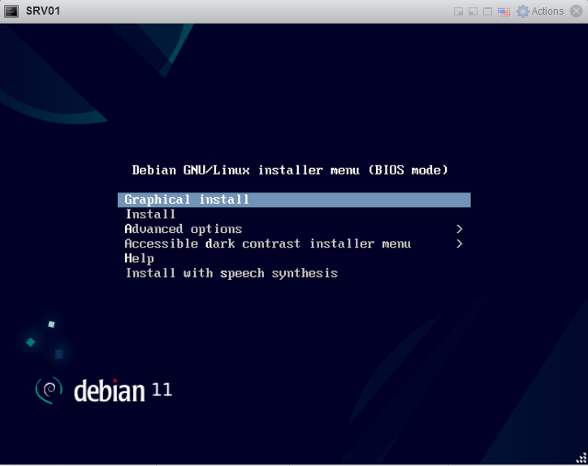Click the Debian swirl logo
The height and width of the screenshot is (466, 588).
[49, 390]
